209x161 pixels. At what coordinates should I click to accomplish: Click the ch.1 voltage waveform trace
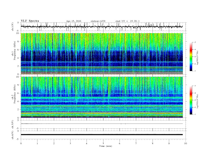tap(102, 27)
